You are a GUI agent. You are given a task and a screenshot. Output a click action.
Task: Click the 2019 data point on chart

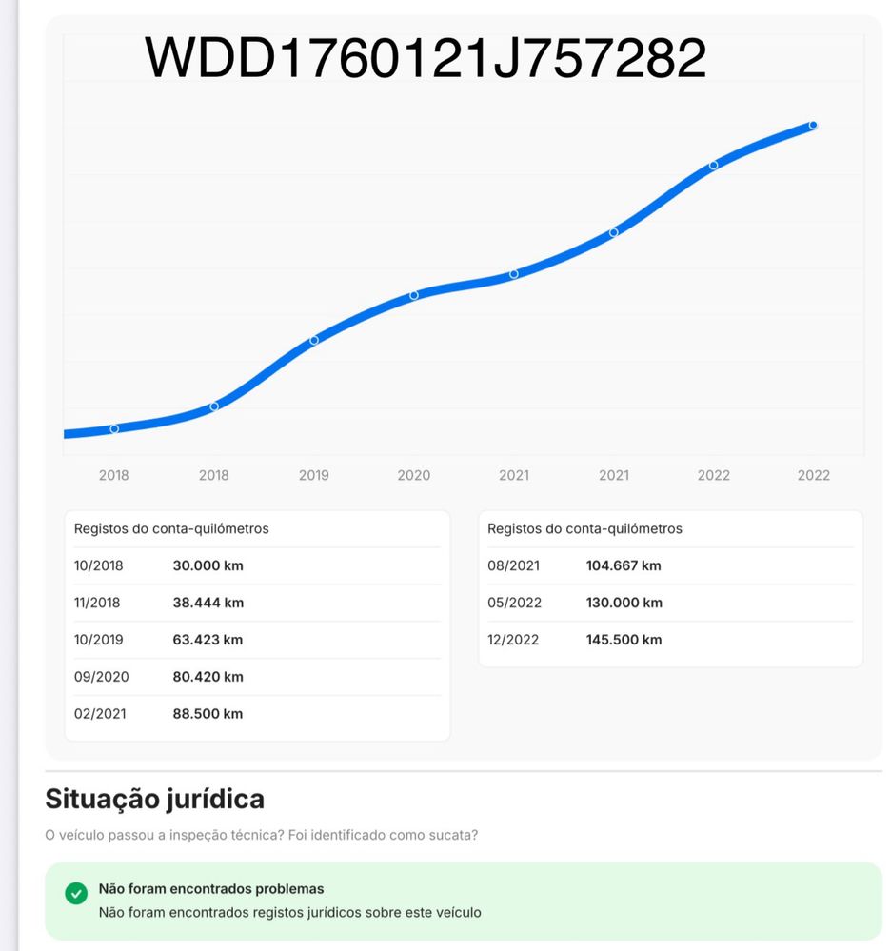314,340
